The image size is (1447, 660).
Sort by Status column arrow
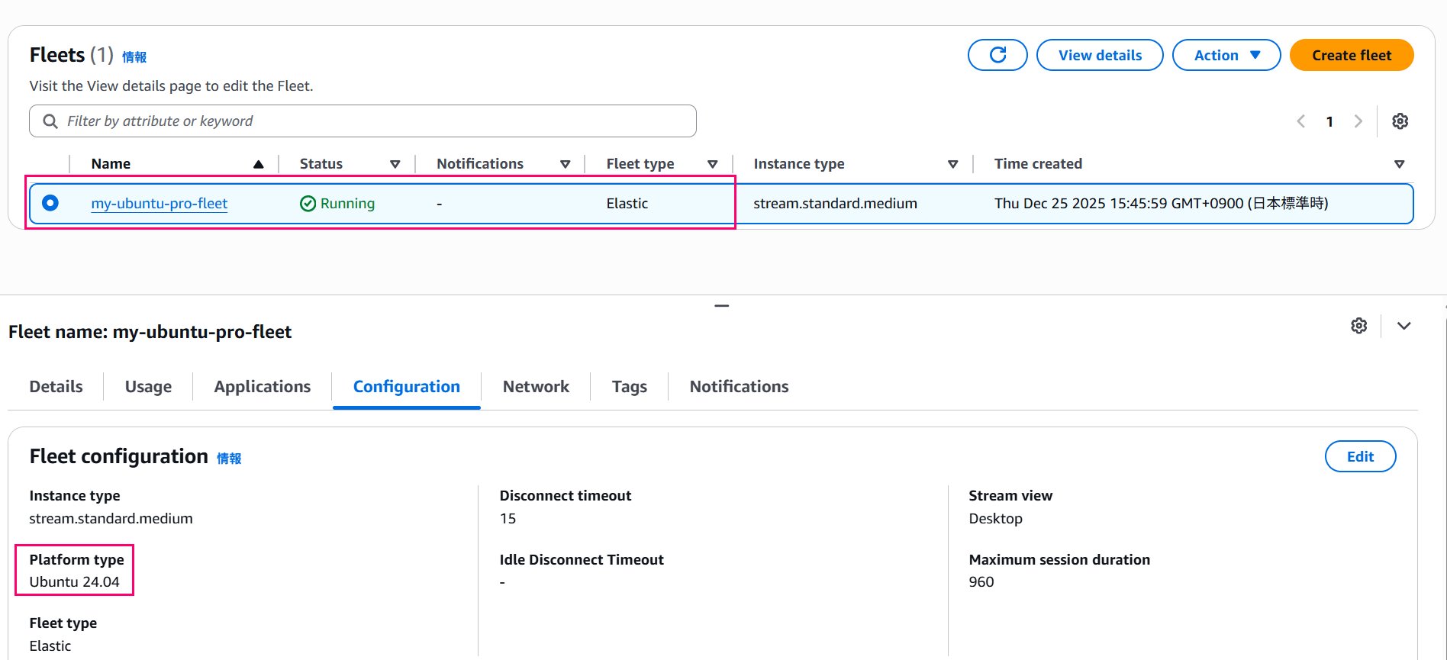395,164
